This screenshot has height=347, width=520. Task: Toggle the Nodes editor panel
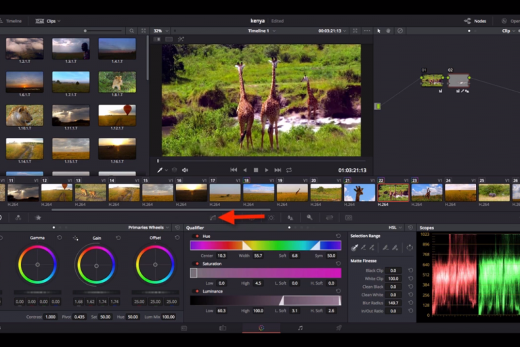point(475,21)
